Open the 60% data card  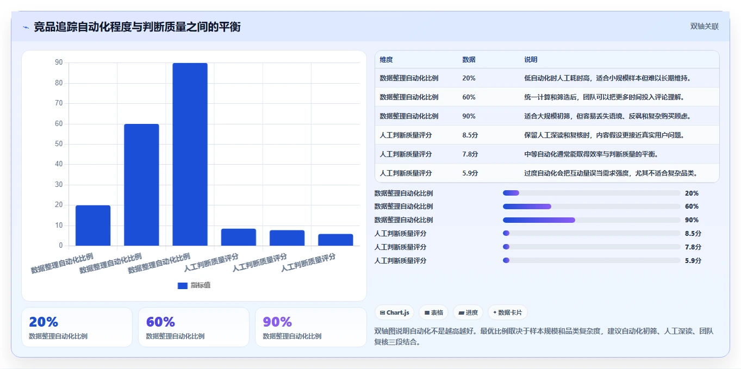click(x=194, y=327)
